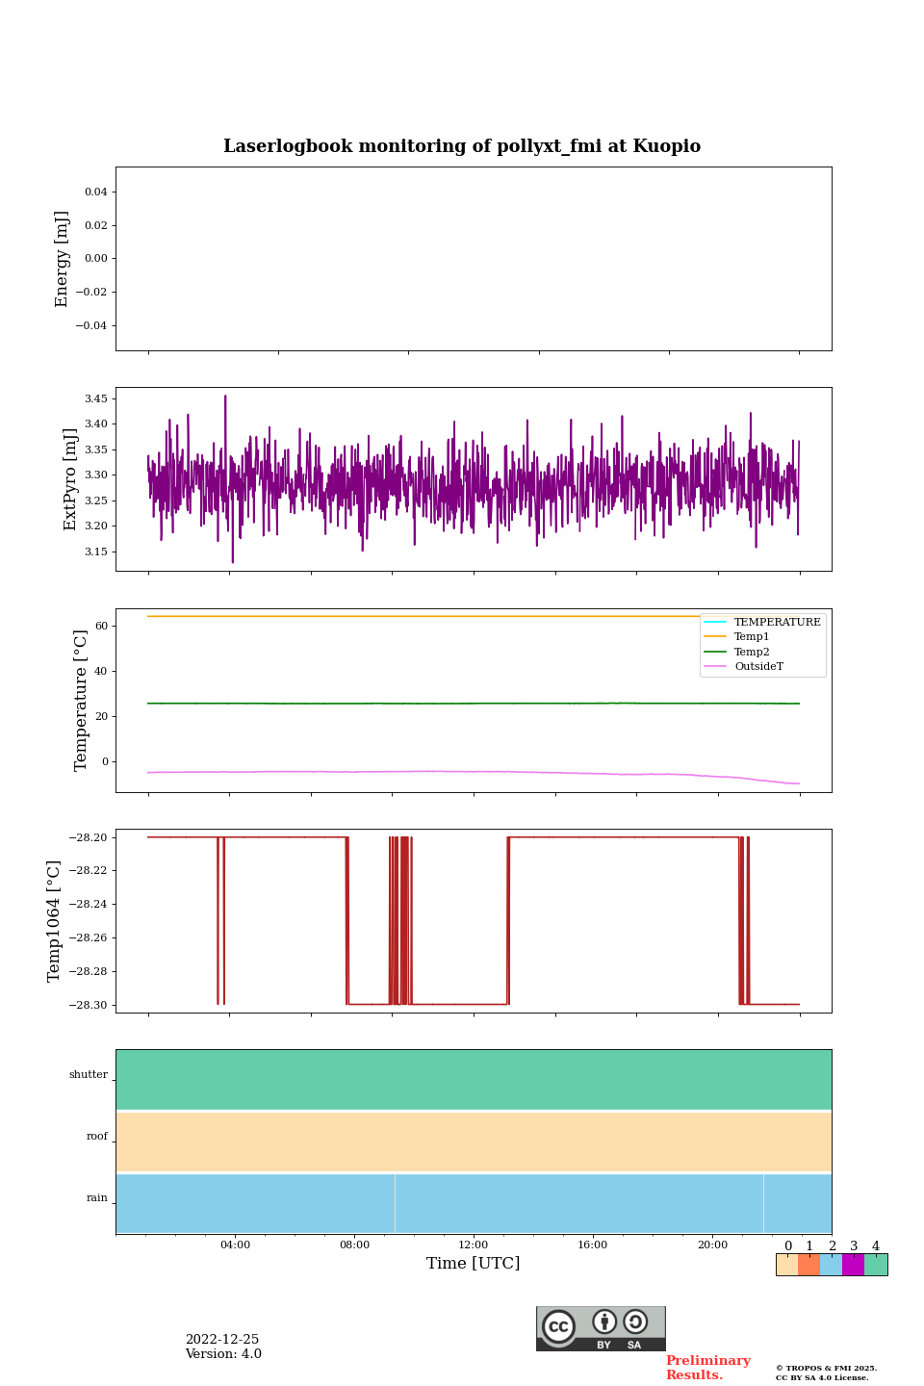Select the magenta color swatch for value 3

[853, 1265]
